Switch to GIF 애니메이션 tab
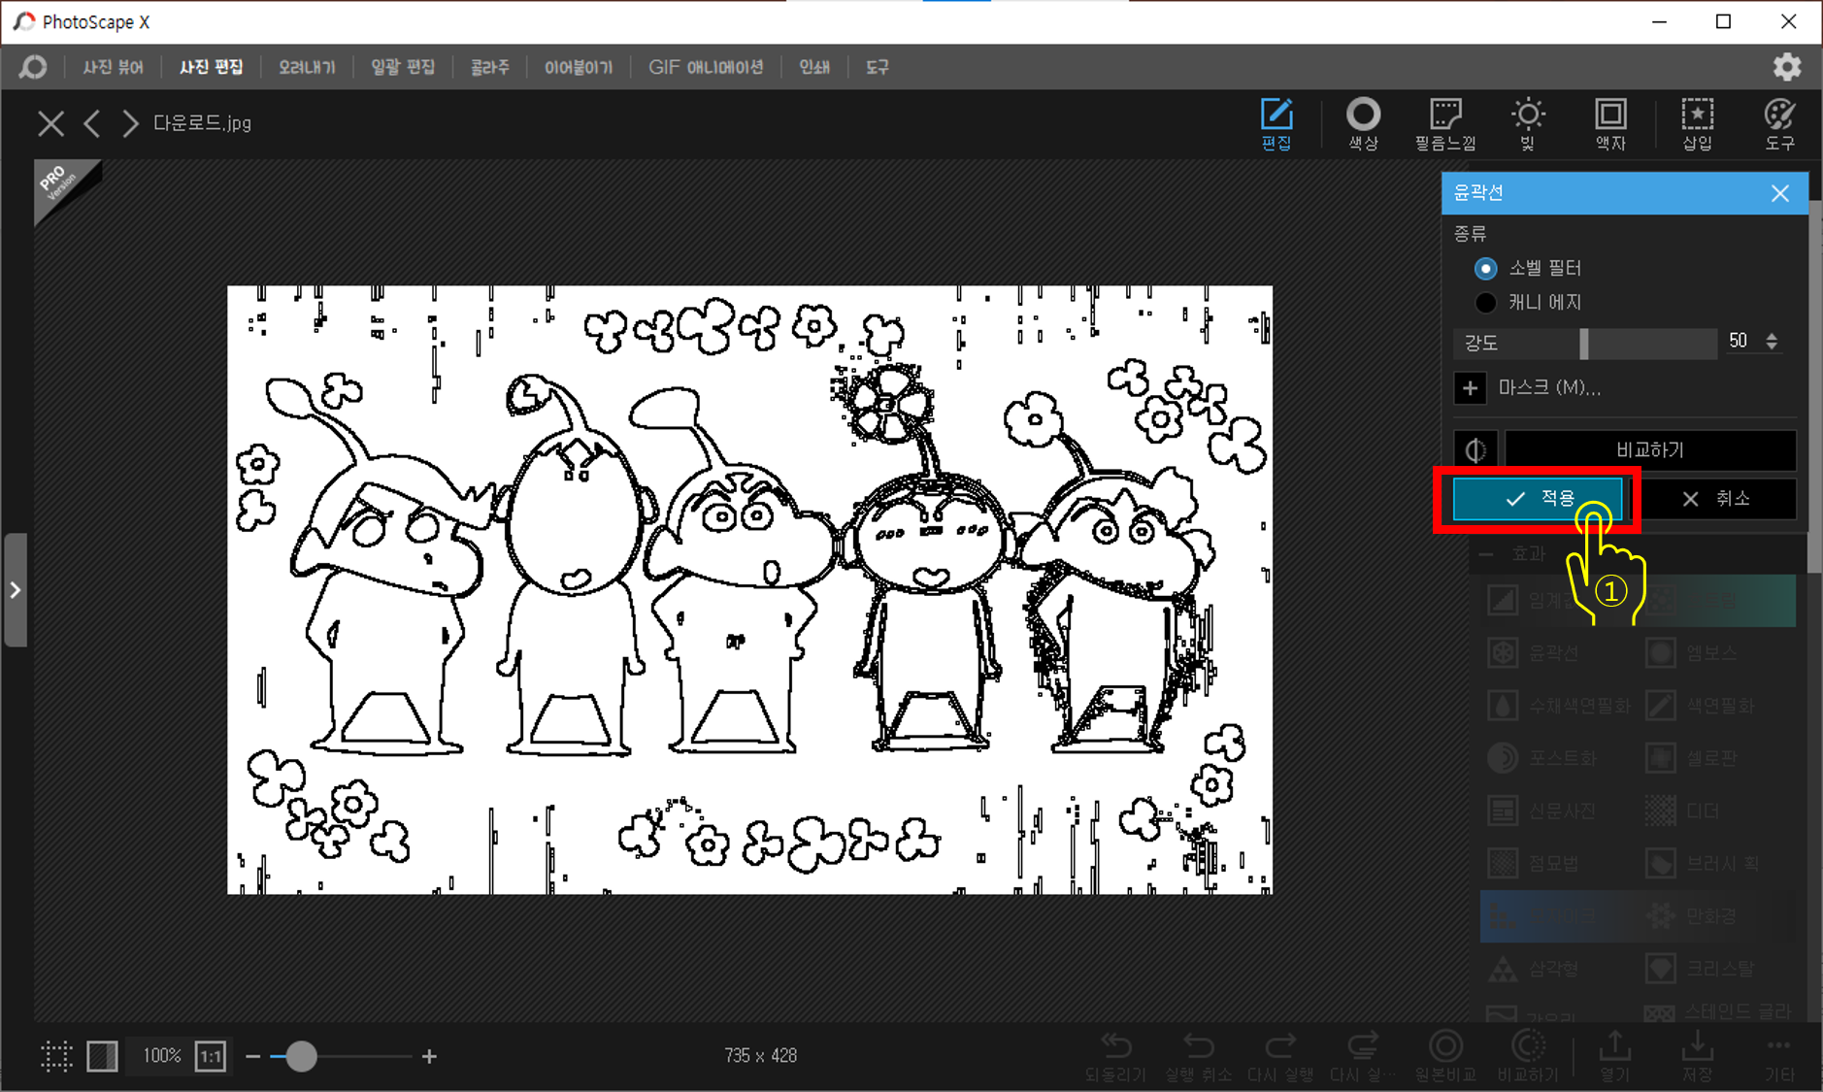 click(x=706, y=67)
